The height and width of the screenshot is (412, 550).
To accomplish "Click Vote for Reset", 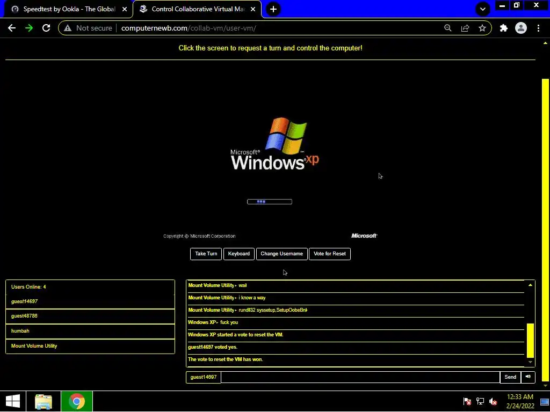I will (x=330, y=254).
